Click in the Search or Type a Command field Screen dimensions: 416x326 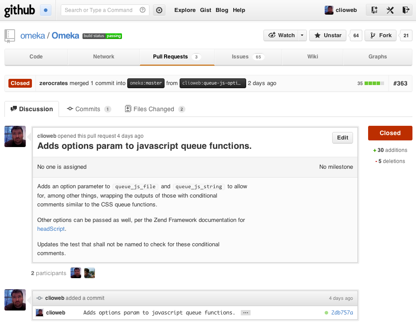(105, 10)
